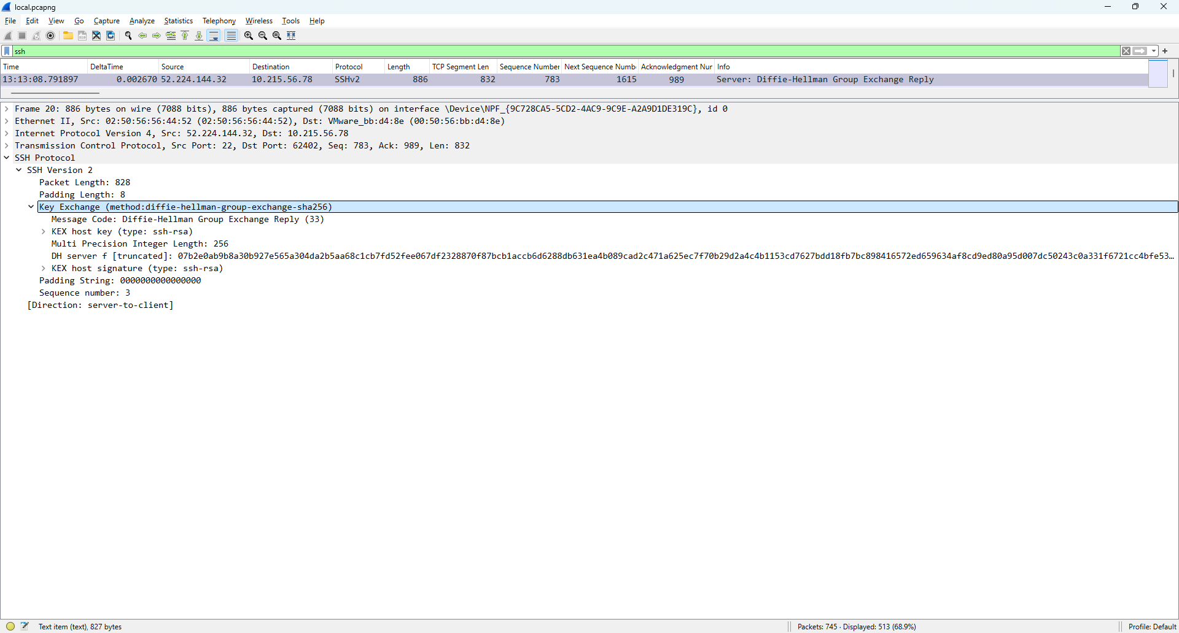This screenshot has height=633, width=1179.
Task: Click the Profile: Default status entry
Action: [x=1152, y=626]
